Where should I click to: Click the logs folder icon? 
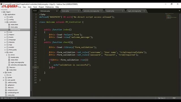click(x=8, y=45)
